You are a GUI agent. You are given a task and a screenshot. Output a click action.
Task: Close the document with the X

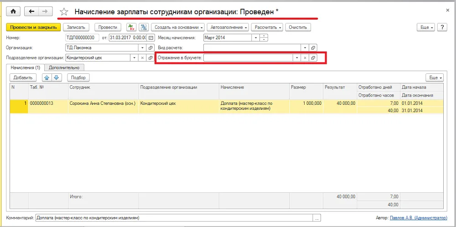point(448,10)
